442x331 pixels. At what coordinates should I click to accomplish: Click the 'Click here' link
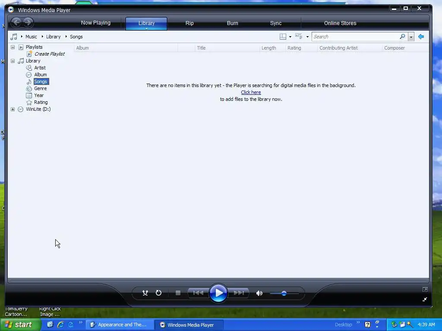251,92
